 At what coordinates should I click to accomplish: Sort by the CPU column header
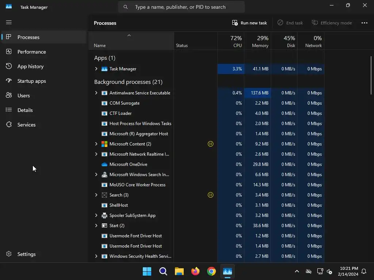pyautogui.click(x=231, y=41)
